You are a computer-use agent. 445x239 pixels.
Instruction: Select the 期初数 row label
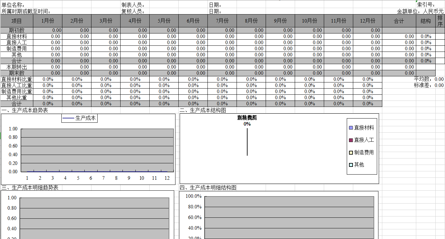17,30
